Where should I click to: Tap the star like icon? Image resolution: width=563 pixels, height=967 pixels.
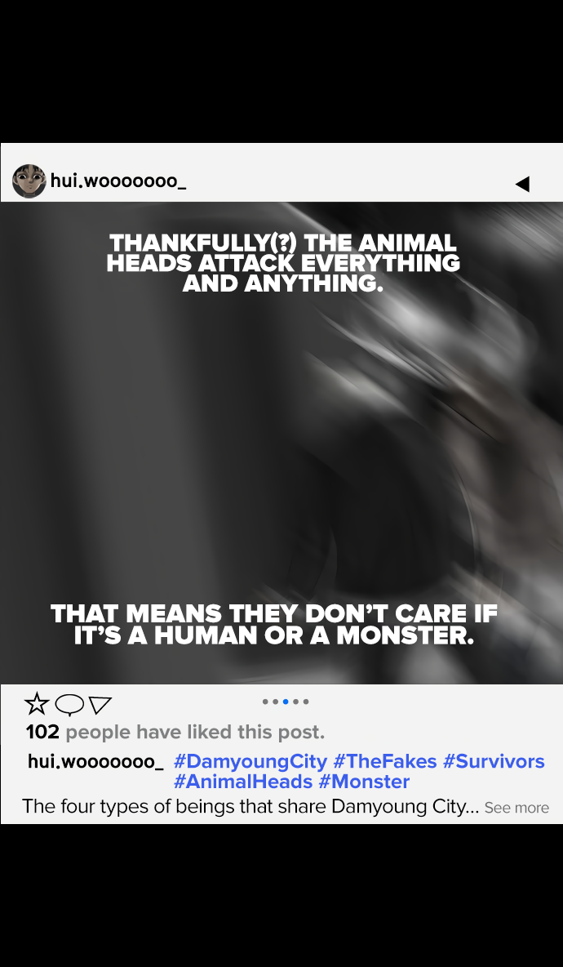coord(37,703)
